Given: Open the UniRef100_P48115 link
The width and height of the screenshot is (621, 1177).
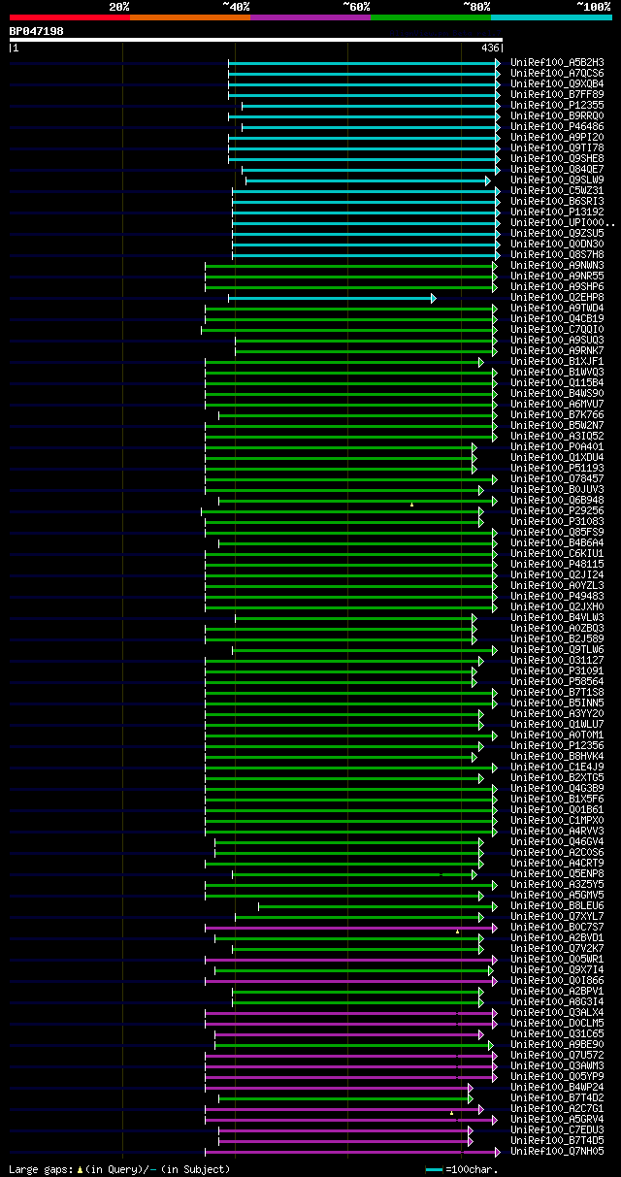Looking at the screenshot, I should click(557, 564).
